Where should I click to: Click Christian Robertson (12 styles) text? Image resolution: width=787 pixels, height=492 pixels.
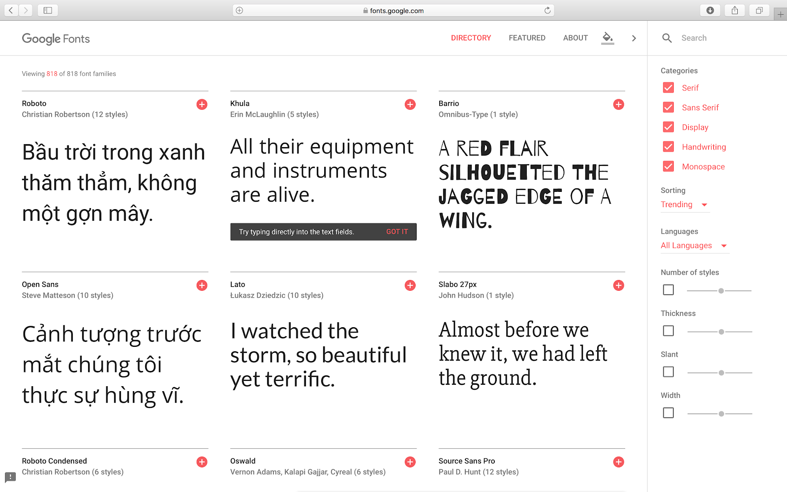(75, 114)
